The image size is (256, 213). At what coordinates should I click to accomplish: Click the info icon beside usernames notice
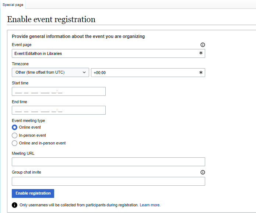pyautogui.click(x=14, y=205)
